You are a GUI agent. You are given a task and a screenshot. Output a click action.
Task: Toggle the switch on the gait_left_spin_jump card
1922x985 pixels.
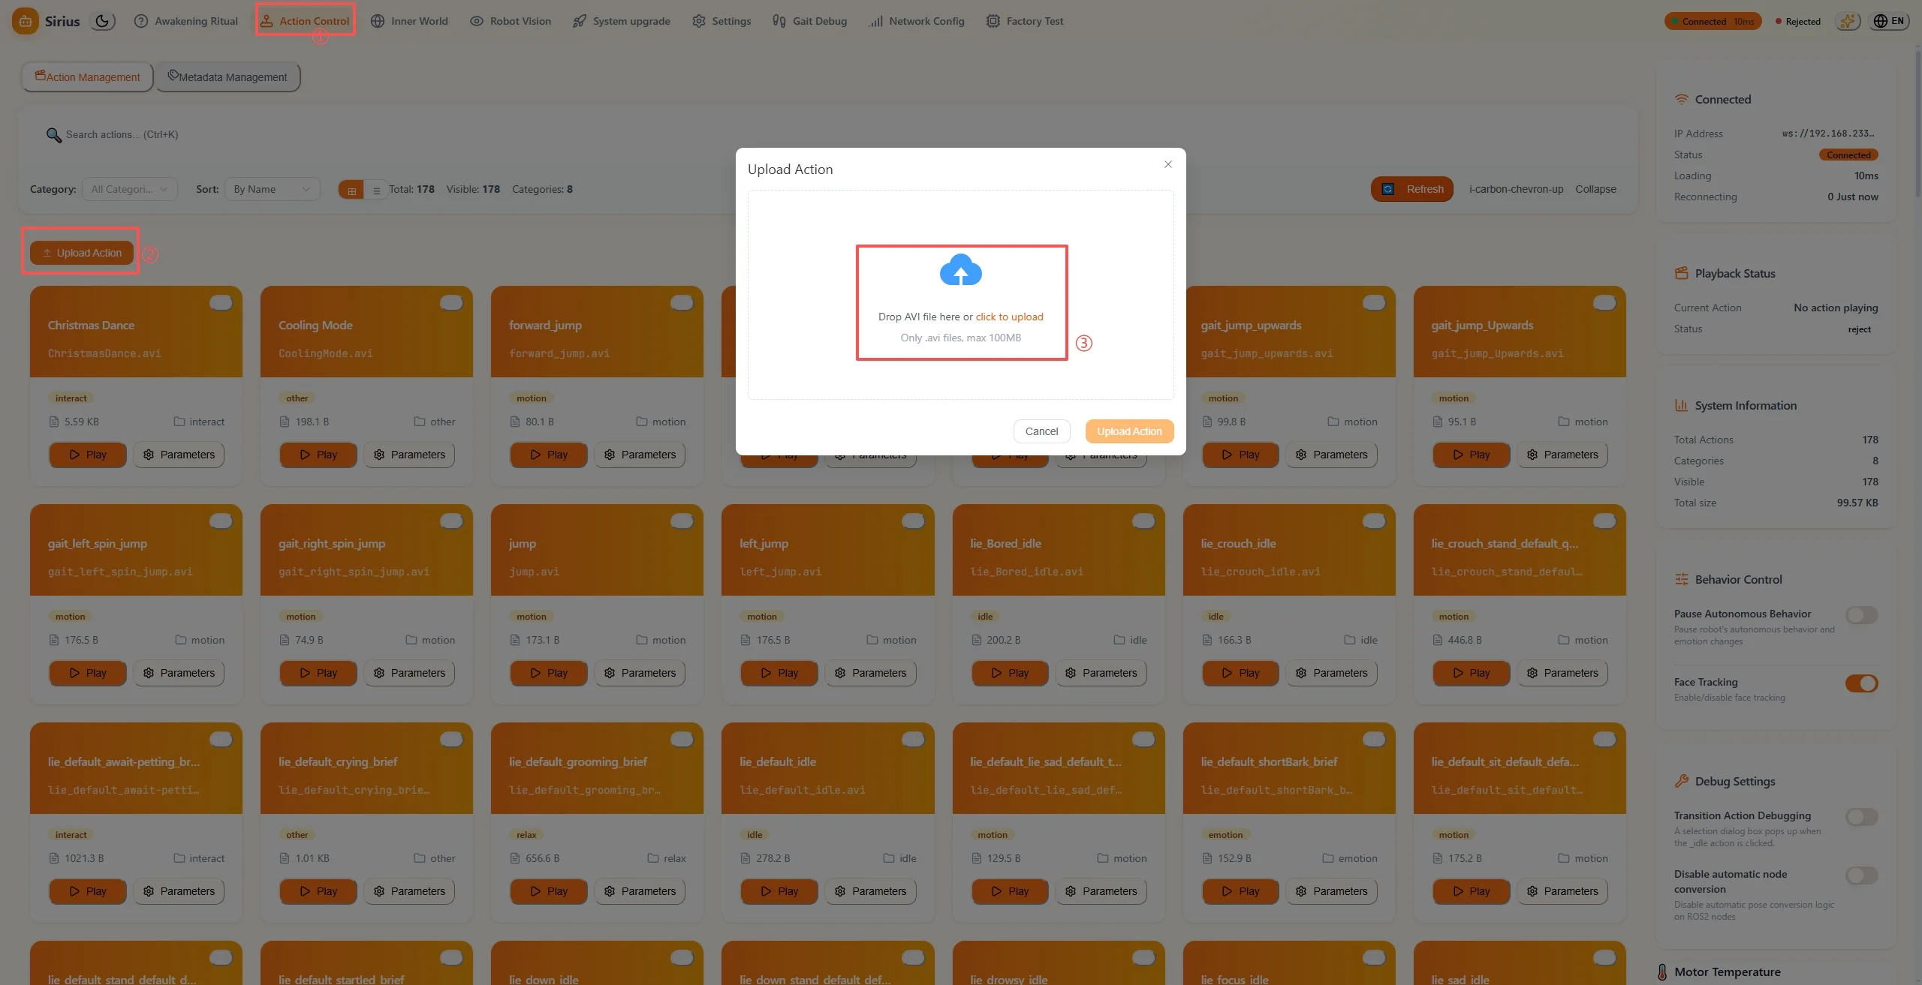click(x=221, y=521)
